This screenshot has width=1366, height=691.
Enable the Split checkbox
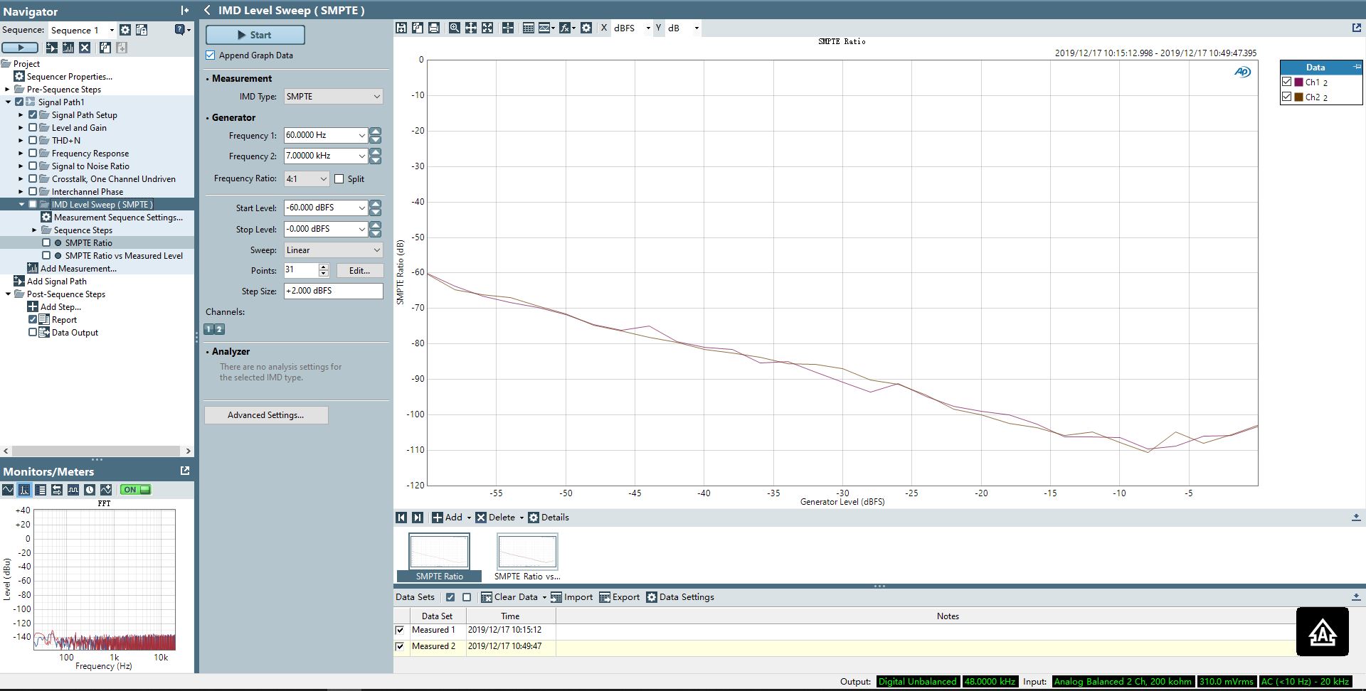point(339,179)
